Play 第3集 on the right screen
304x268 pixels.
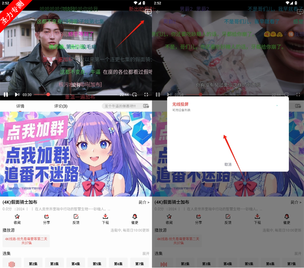pyautogui.click(x=206, y=263)
